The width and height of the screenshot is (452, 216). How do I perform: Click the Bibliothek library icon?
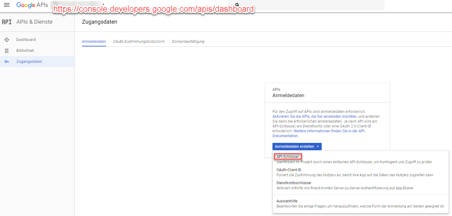pos(7,51)
